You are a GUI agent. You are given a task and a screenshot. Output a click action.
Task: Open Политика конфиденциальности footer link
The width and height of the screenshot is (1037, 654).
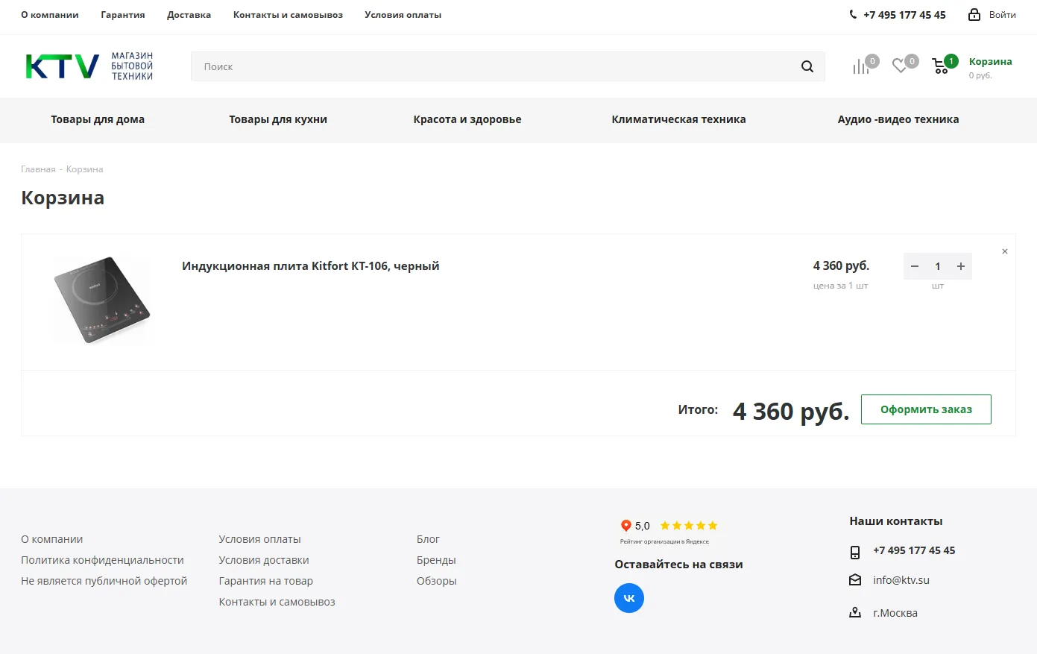coord(102,560)
